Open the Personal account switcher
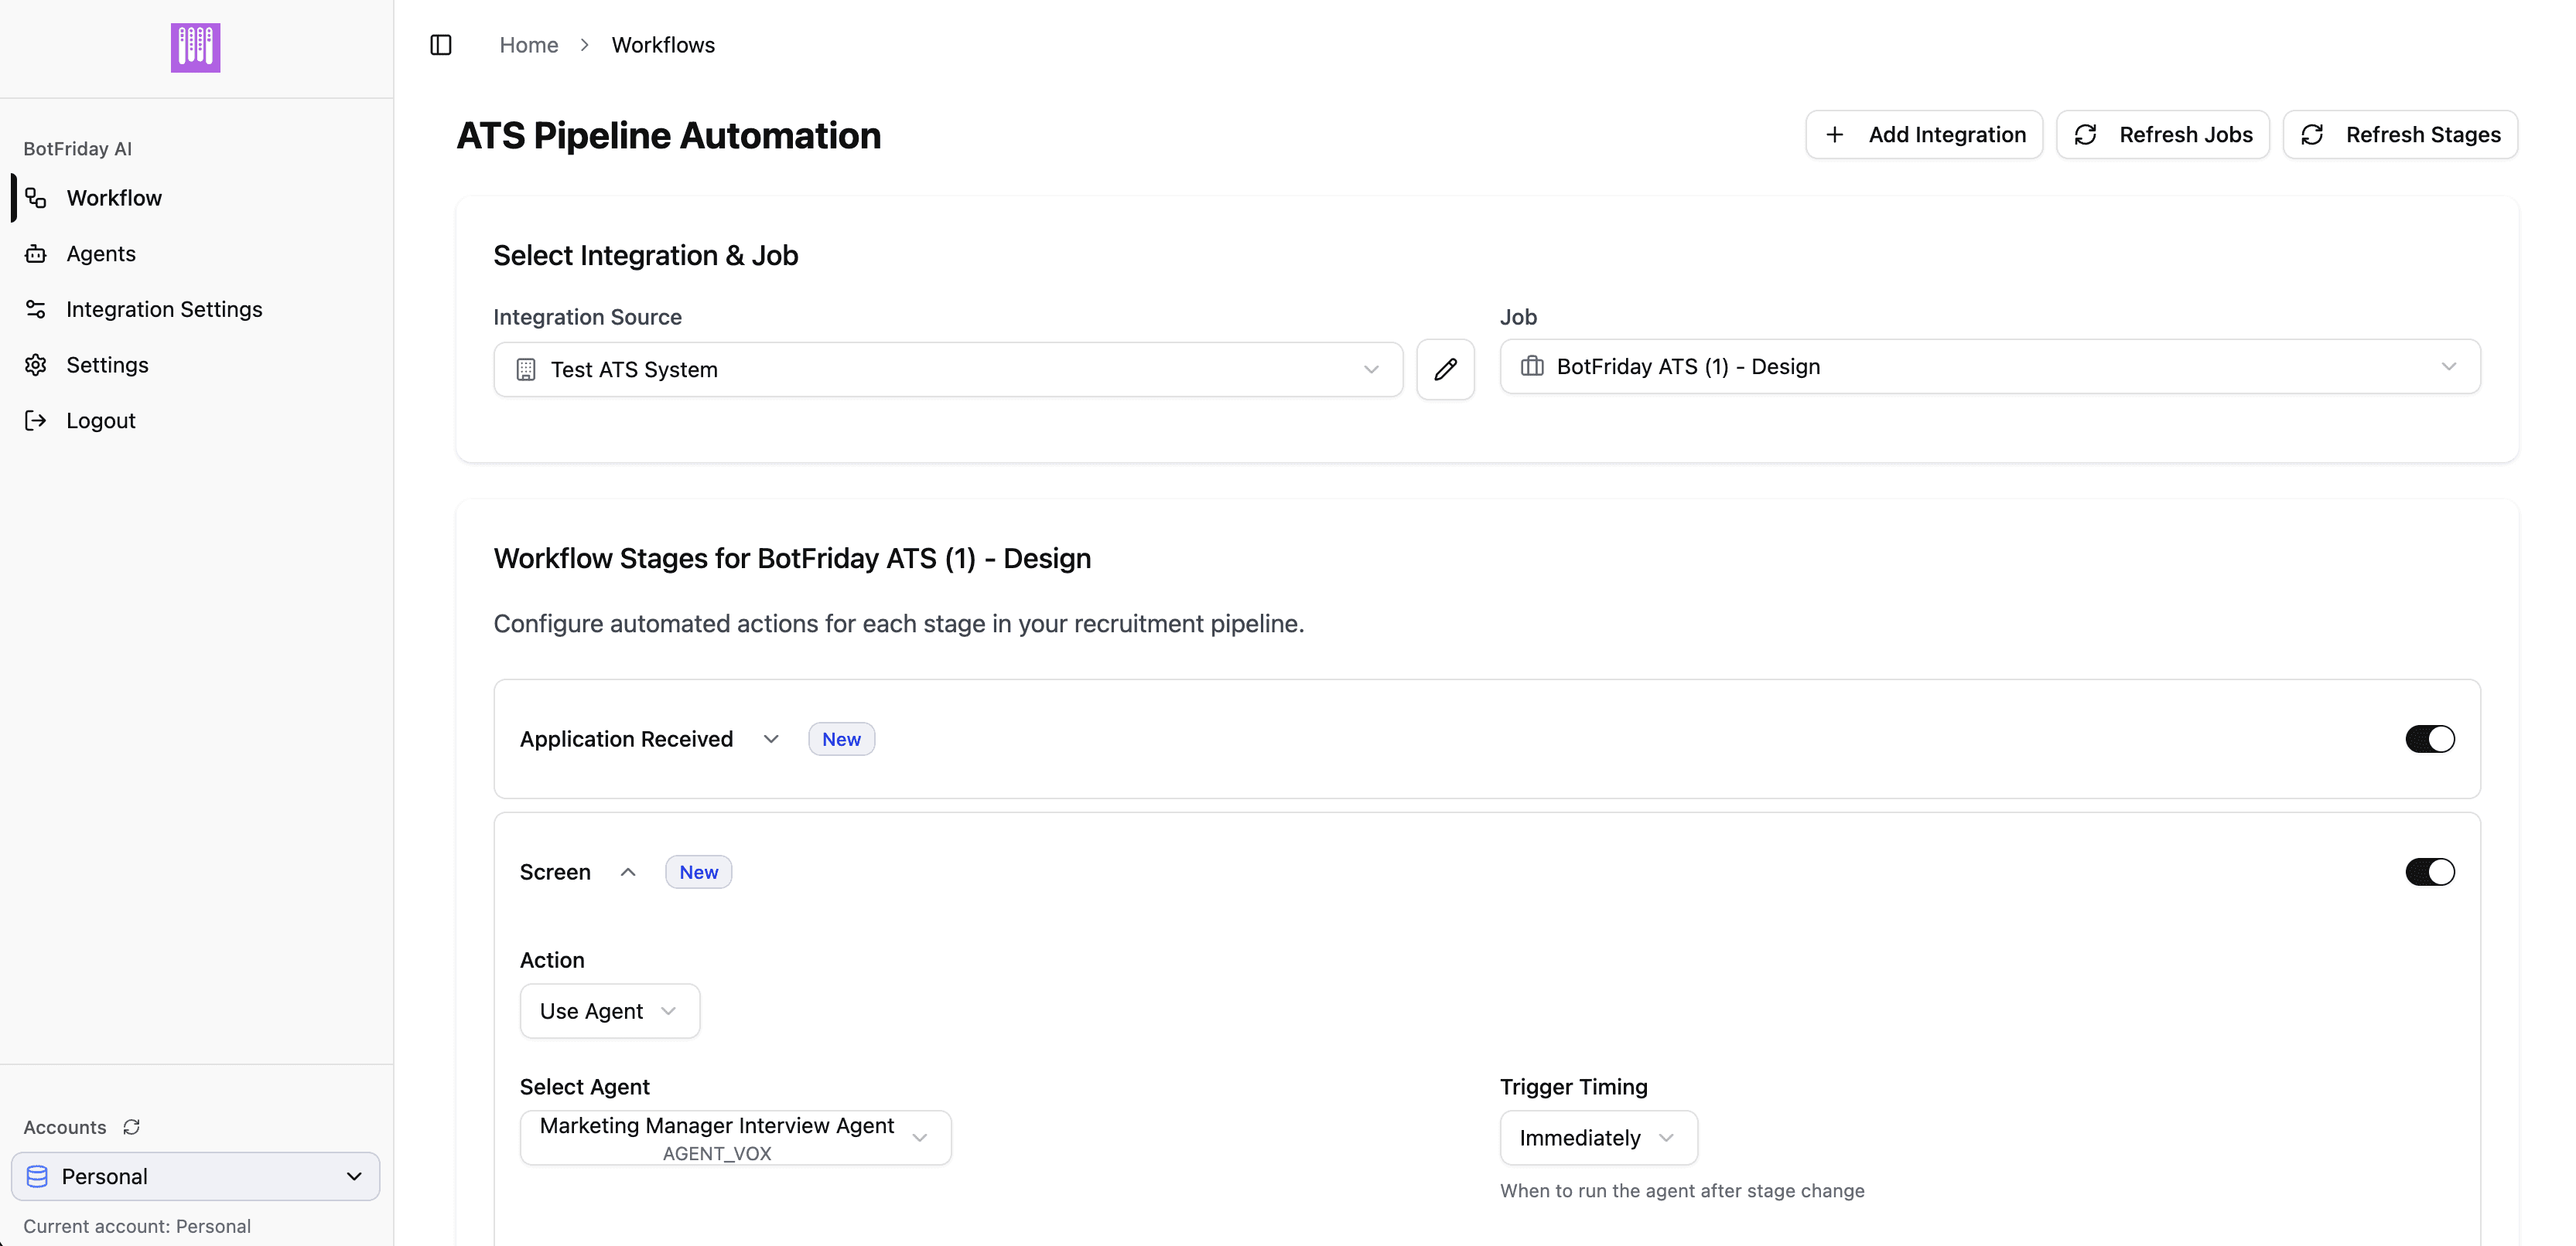This screenshot has width=2576, height=1246. (196, 1176)
